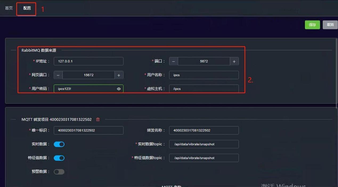Click the green 保存 button
This screenshot has height=187, width=338.
(x=312, y=25)
